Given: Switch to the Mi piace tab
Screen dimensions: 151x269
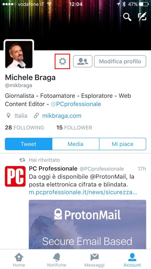Looking at the screenshot, I should tap(123, 144).
